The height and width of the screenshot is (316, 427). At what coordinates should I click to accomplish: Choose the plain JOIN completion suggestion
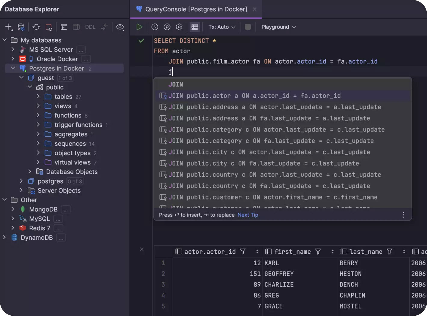(x=283, y=84)
